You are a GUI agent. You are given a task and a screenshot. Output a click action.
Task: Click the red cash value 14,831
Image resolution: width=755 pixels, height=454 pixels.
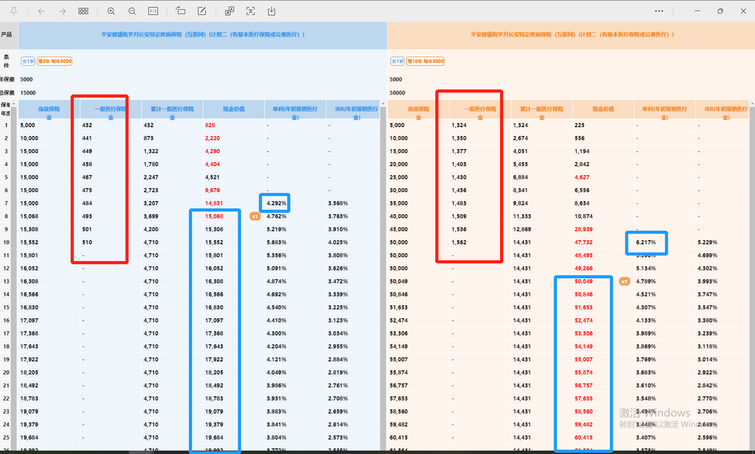click(x=214, y=203)
